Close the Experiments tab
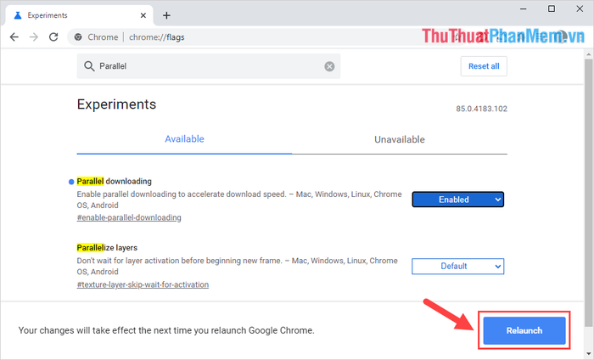594x360 pixels. click(143, 15)
